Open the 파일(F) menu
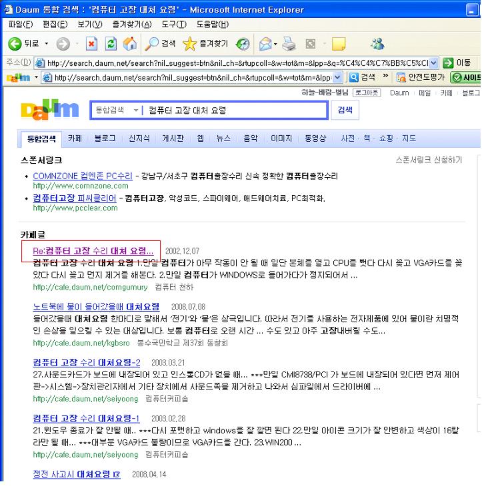Image resolution: width=482 pixels, height=486 pixels. click(21, 24)
